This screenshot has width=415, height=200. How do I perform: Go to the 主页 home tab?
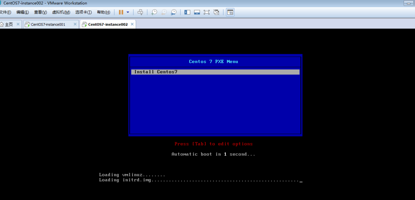[x=8, y=24]
